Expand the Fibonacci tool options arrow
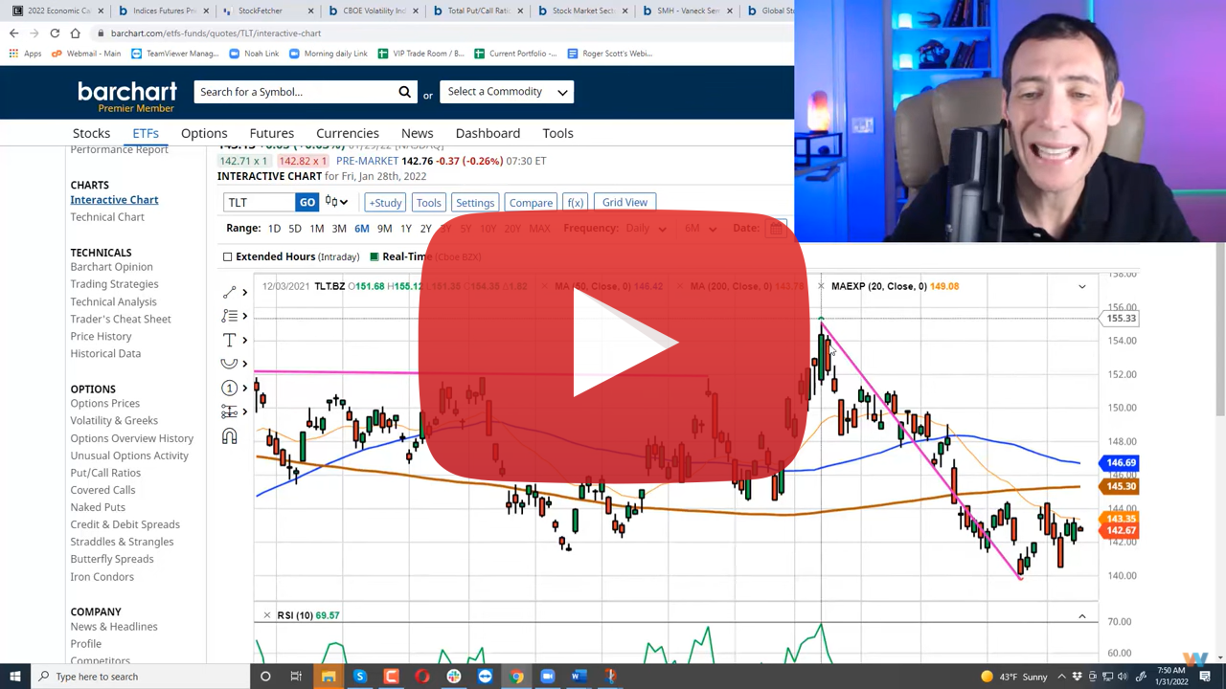This screenshot has width=1226, height=689. (245, 316)
